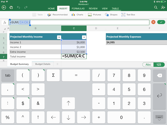Open the file save options icon
Screen dimensions: 167x125
point(11,7)
